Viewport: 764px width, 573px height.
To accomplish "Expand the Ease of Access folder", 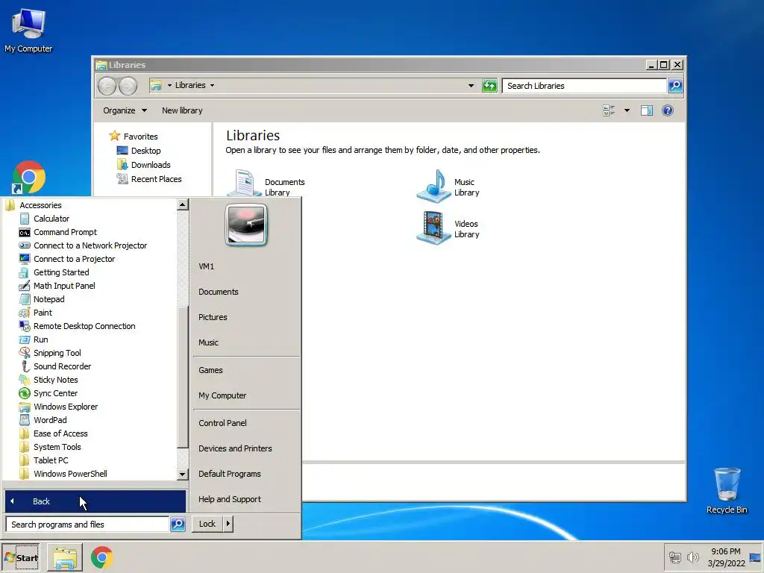I will [x=60, y=433].
